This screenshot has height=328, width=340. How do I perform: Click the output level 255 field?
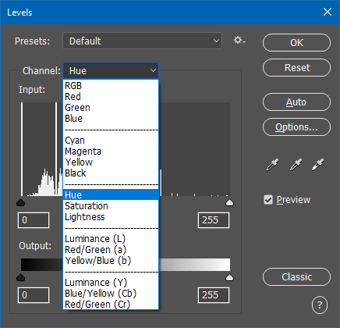pyautogui.click(x=214, y=295)
